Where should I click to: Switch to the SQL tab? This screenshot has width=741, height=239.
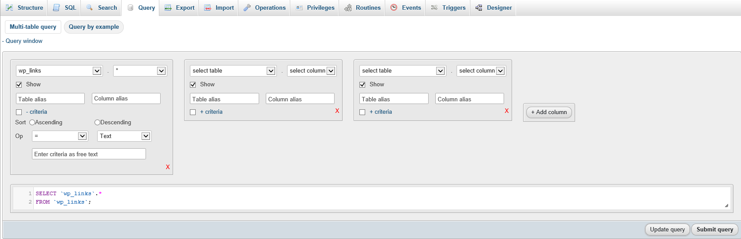coord(65,8)
